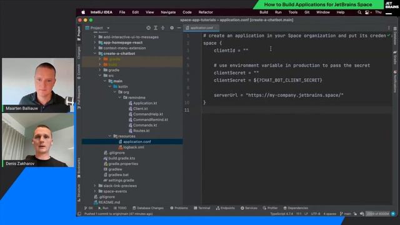Open the Problems tool window
This screenshot has height=225, width=400.
tap(179, 208)
